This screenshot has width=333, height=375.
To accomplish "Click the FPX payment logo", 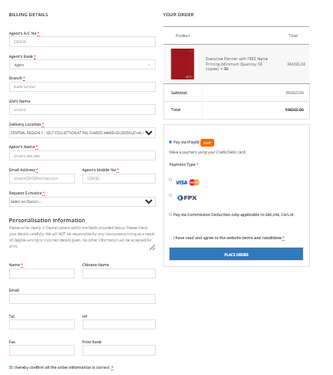I will click(x=187, y=198).
